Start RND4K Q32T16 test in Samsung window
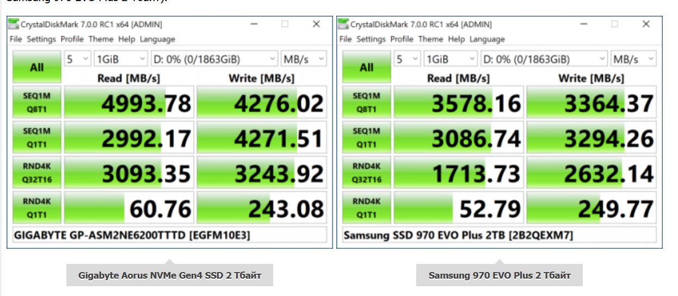 [x=367, y=173]
